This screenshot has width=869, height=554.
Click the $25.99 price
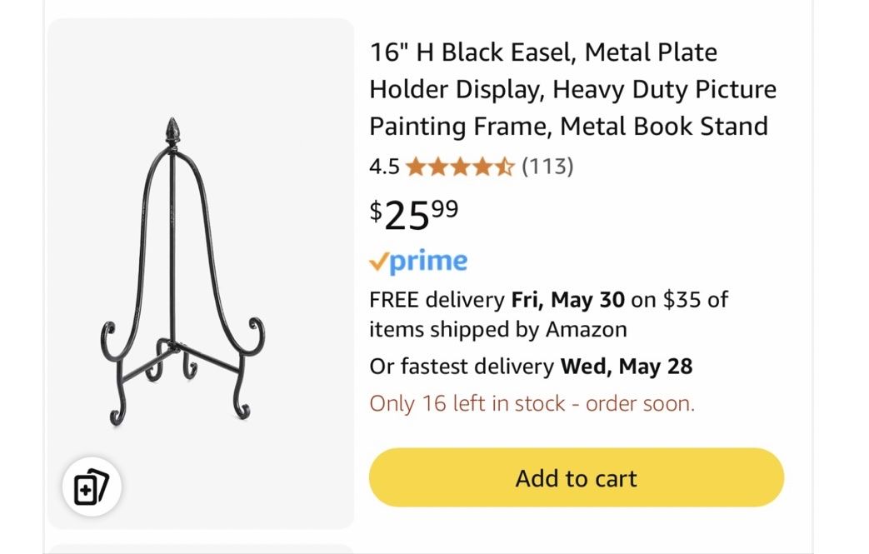[x=414, y=216]
